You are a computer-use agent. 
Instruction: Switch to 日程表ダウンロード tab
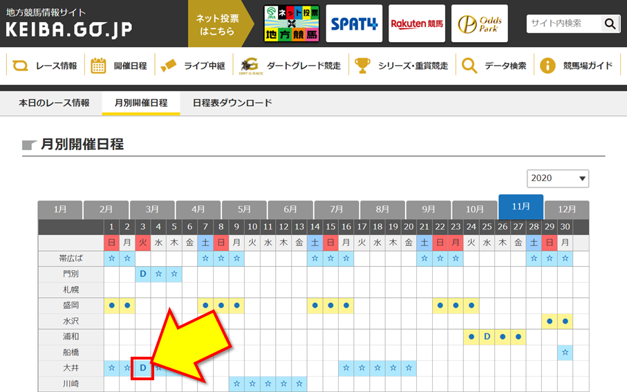[232, 103]
